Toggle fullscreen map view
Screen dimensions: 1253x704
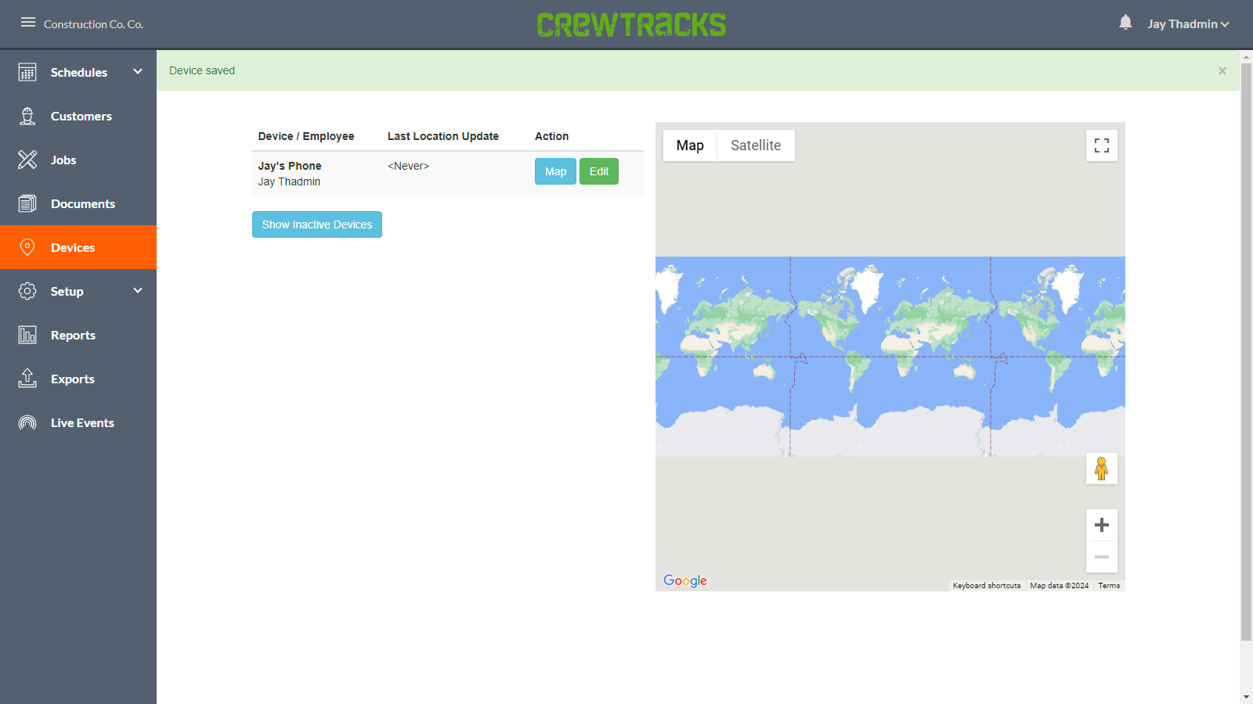pyautogui.click(x=1102, y=145)
